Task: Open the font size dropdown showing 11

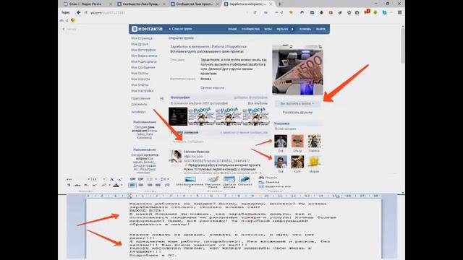Action: tap(104, 179)
